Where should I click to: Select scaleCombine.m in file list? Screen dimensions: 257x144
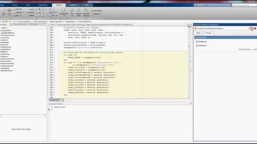click(7, 66)
